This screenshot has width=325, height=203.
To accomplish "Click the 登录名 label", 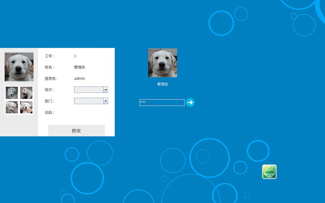I will (x=51, y=78).
